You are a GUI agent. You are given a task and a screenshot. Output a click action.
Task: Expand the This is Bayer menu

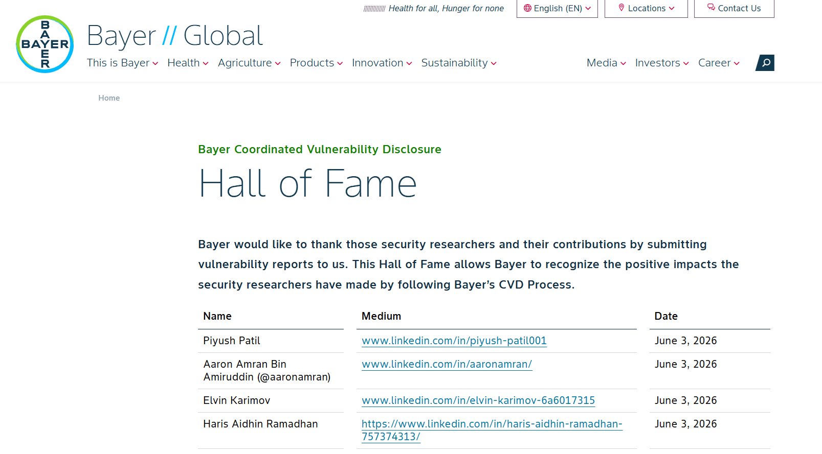tap(122, 63)
